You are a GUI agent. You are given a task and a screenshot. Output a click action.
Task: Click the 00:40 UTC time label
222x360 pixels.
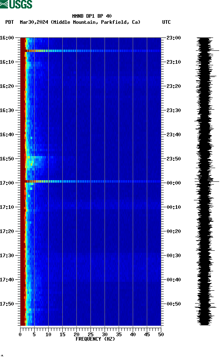click(174, 280)
